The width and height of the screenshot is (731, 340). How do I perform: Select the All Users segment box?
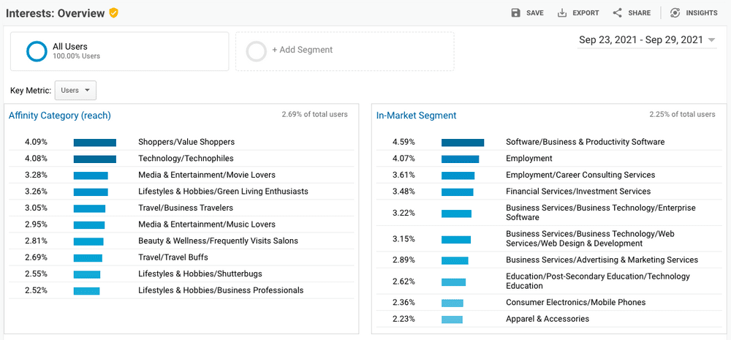[120, 51]
